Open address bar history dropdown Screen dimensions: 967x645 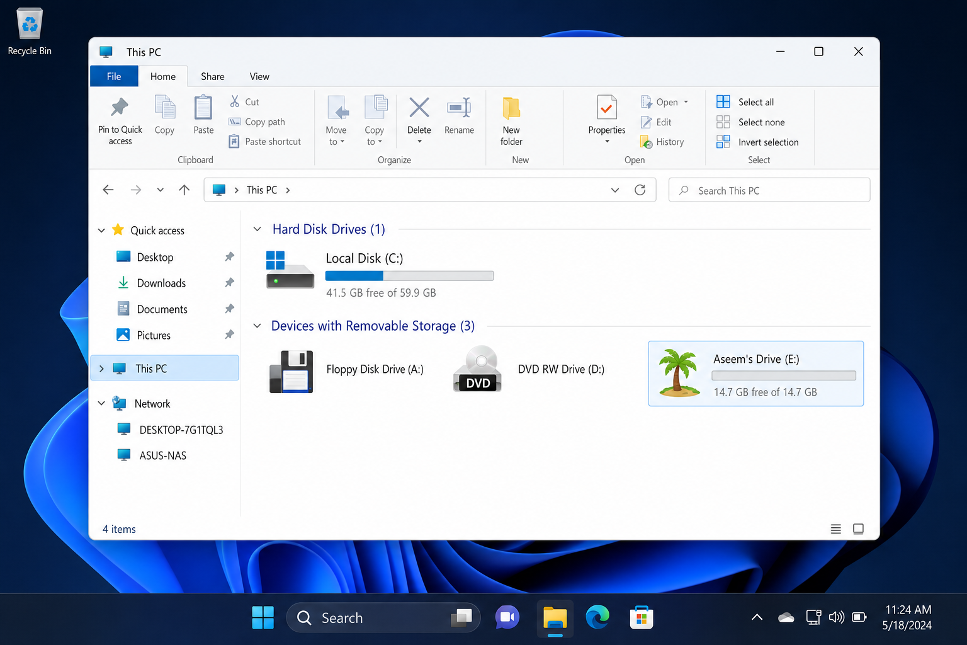(x=615, y=190)
